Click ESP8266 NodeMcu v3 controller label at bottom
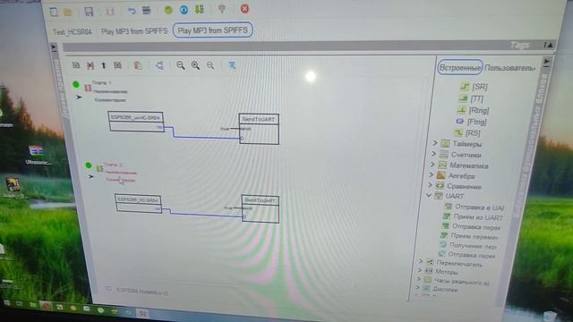Image resolution: width=573 pixels, height=322 pixels. [x=142, y=292]
